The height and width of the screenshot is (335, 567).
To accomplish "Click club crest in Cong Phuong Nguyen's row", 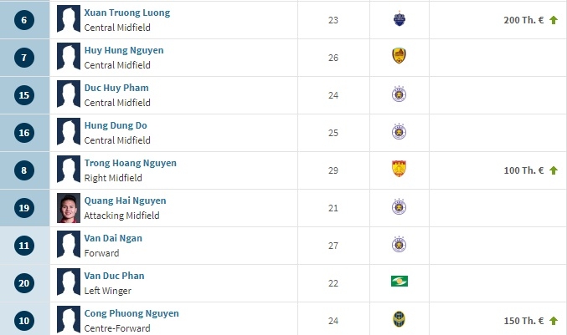I will click(x=399, y=320).
